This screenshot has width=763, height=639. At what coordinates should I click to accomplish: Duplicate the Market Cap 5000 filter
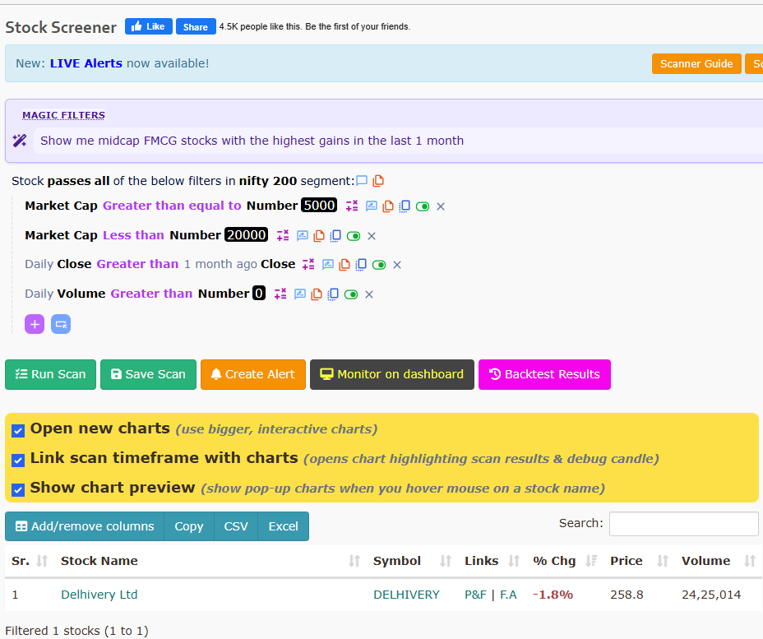pyautogui.click(x=405, y=206)
